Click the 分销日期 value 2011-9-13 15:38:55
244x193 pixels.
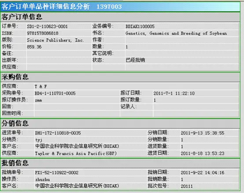tap(203, 133)
